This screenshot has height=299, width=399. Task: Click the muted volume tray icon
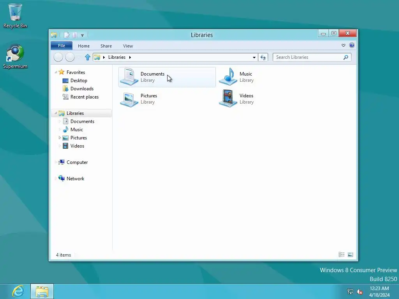[x=360, y=291]
